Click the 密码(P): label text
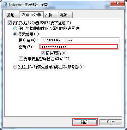 point(26,47)
